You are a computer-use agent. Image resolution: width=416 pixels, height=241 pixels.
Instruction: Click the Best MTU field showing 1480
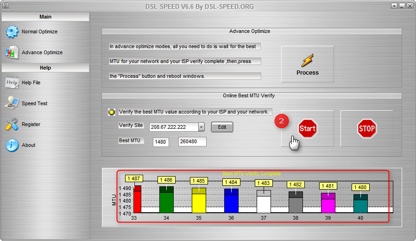click(161, 142)
